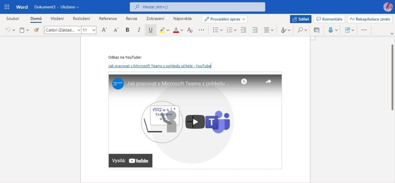Toggle underline formatting
Screen dimensions: 395x183
150,30
